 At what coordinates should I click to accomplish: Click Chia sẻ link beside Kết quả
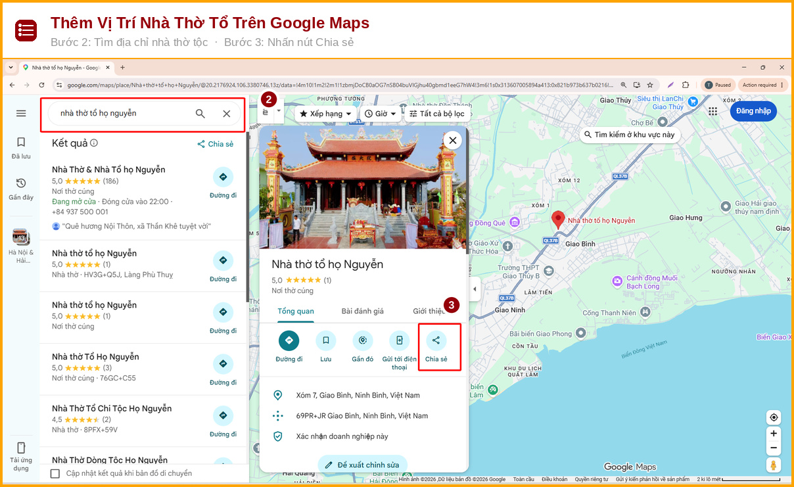[x=216, y=144]
